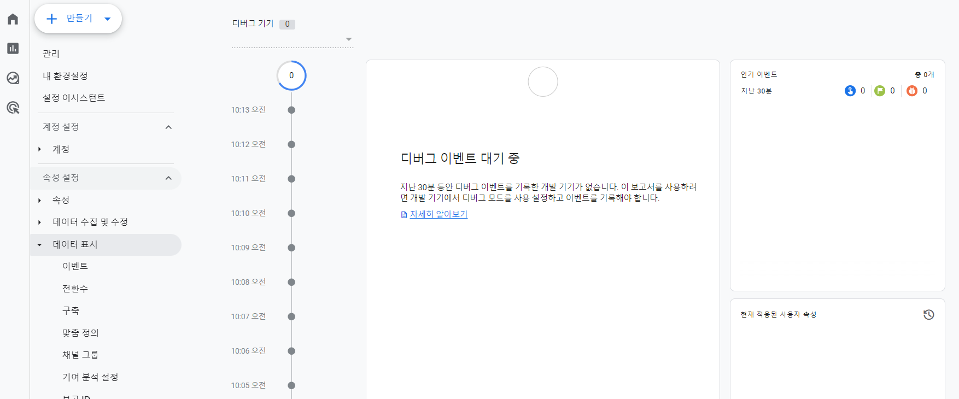Expand the 속성 tree item
The image size is (959, 399).
(39, 201)
